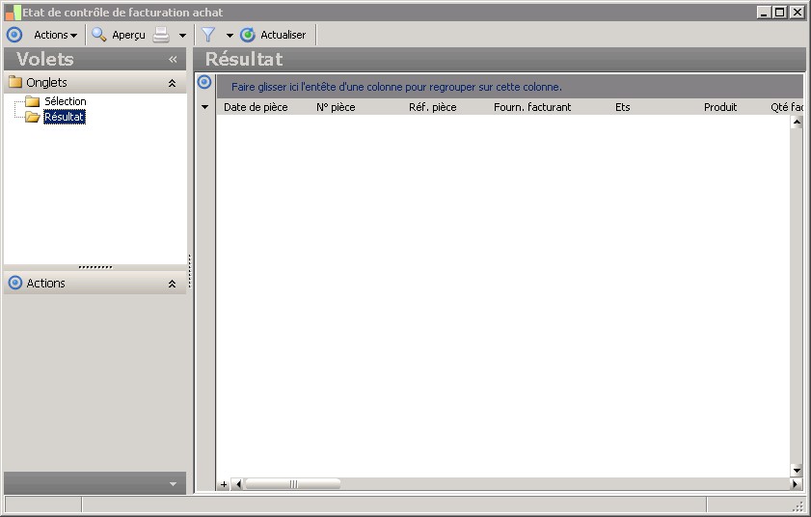The height and width of the screenshot is (517, 811).
Task: Sort by Date de pièce column
Action: click(x=256, y=107)
